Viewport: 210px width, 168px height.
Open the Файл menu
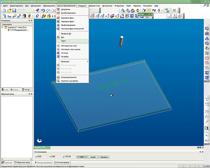[x=5, y=6]
